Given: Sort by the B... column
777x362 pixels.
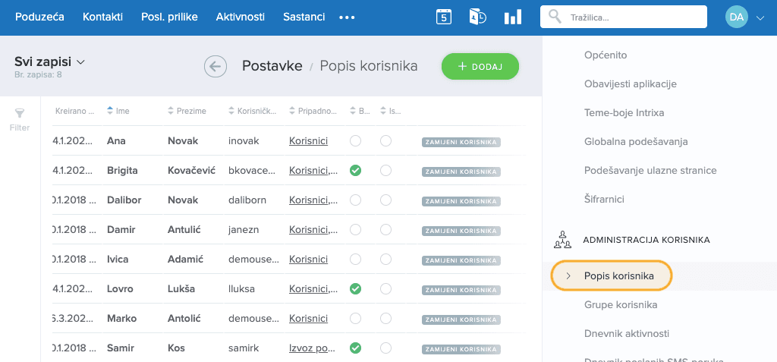Looking at the screenshot, I should coord(360,111).
